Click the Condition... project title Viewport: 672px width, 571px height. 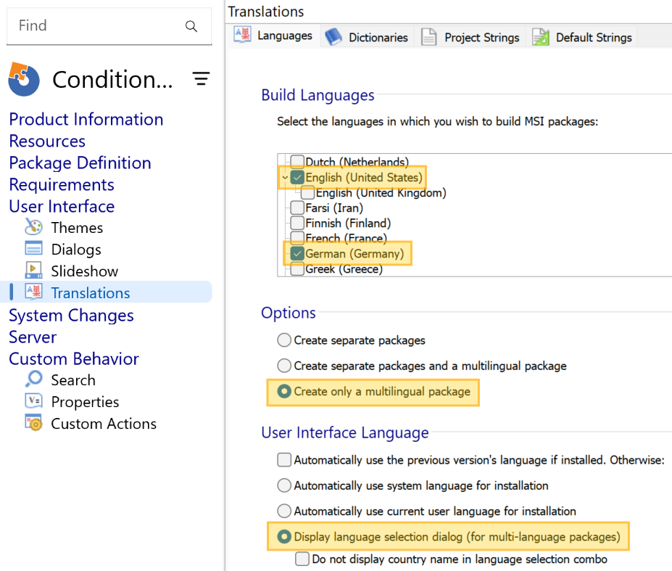[112, 79]
